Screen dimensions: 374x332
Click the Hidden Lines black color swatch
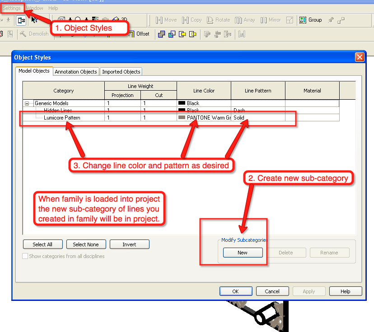(x=182, y=110)
